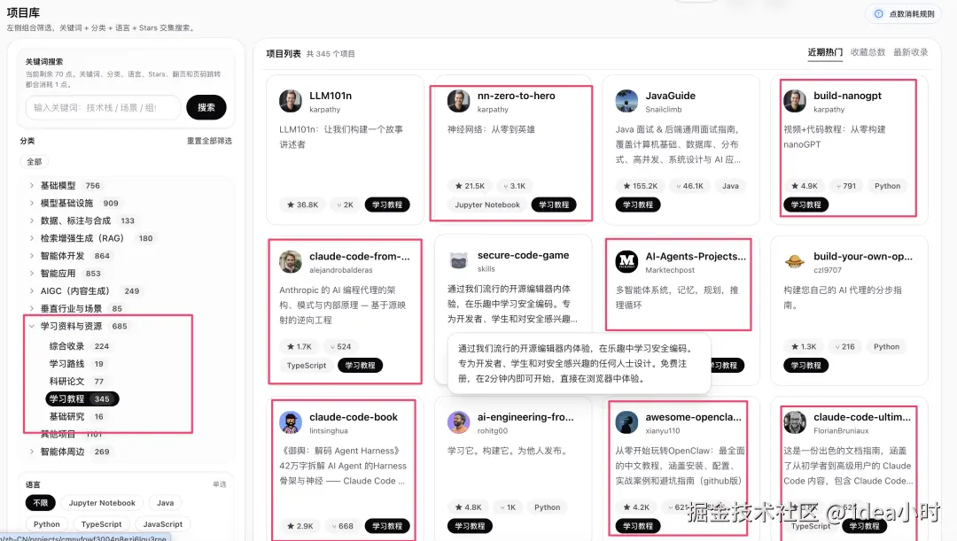Open the secure-code-game project title
Image resolution: width=957 pixels, height=541 pixels.
523,256
